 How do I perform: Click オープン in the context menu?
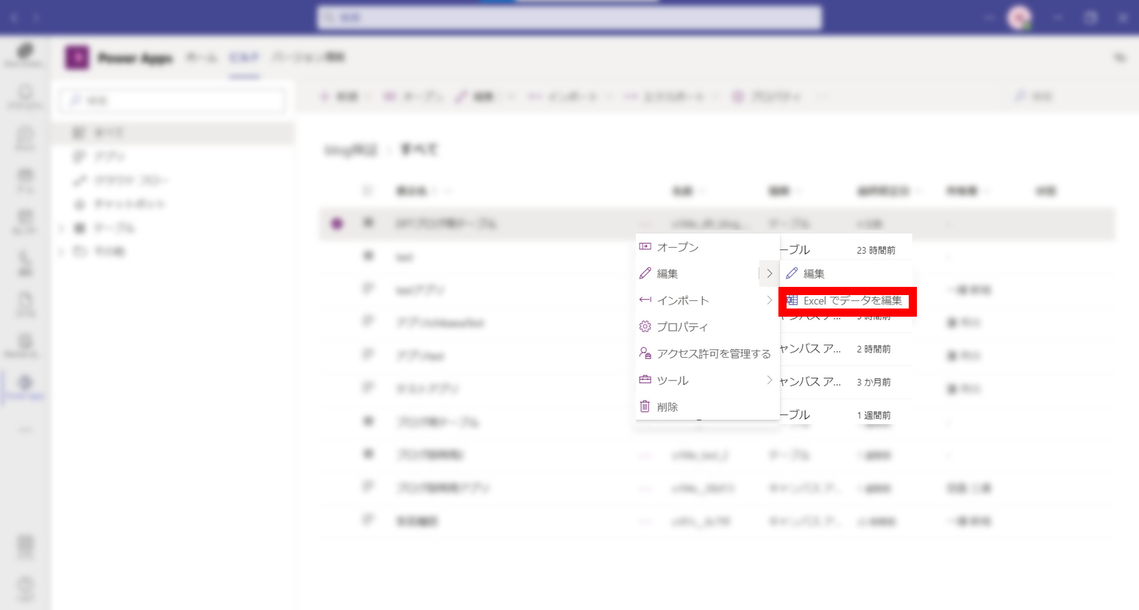677,247
